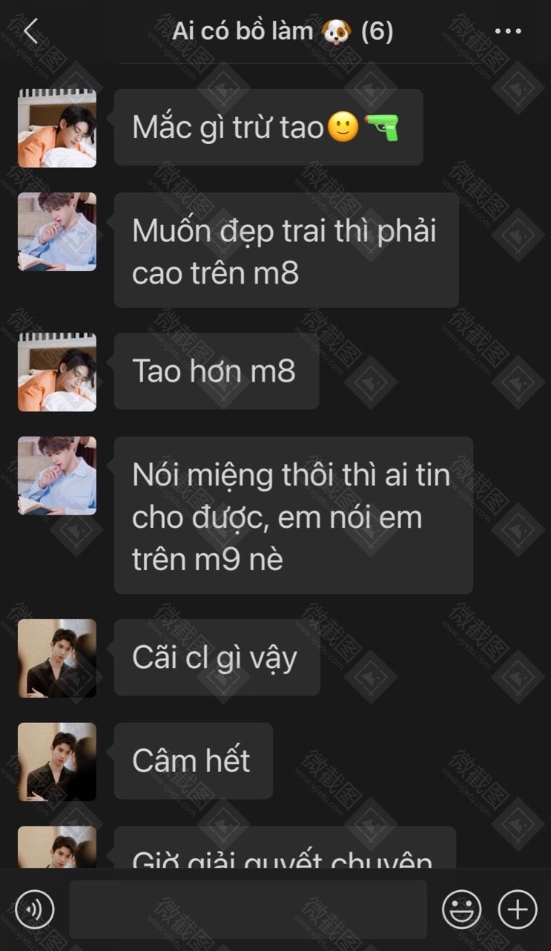Select the "Tao hơn m8" message bubble
This screenshot has width=551, height=951.
click(217, 370)
